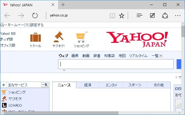
Task: Click the horizontal scroll left arrow
Action: click(2, 113)
